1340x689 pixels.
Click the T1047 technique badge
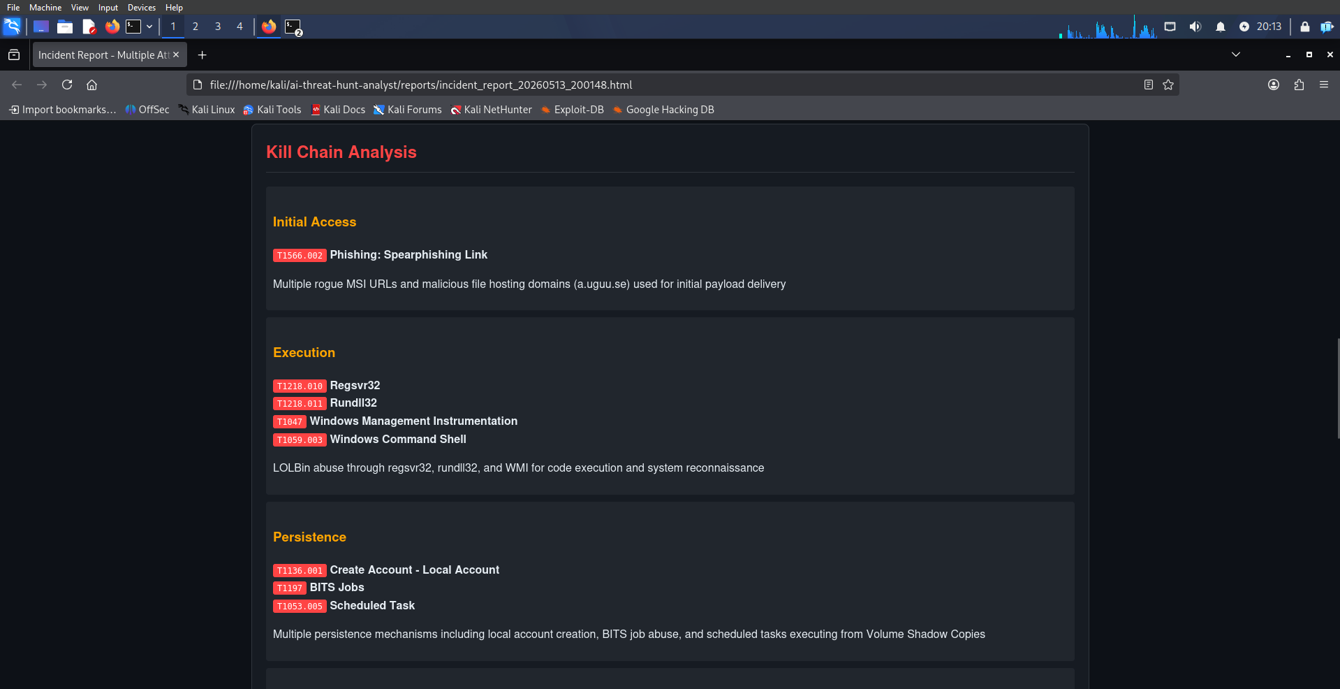290,422
